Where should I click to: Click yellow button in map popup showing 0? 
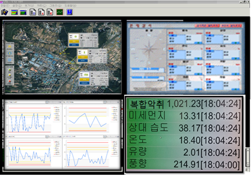tap(74, 41)
